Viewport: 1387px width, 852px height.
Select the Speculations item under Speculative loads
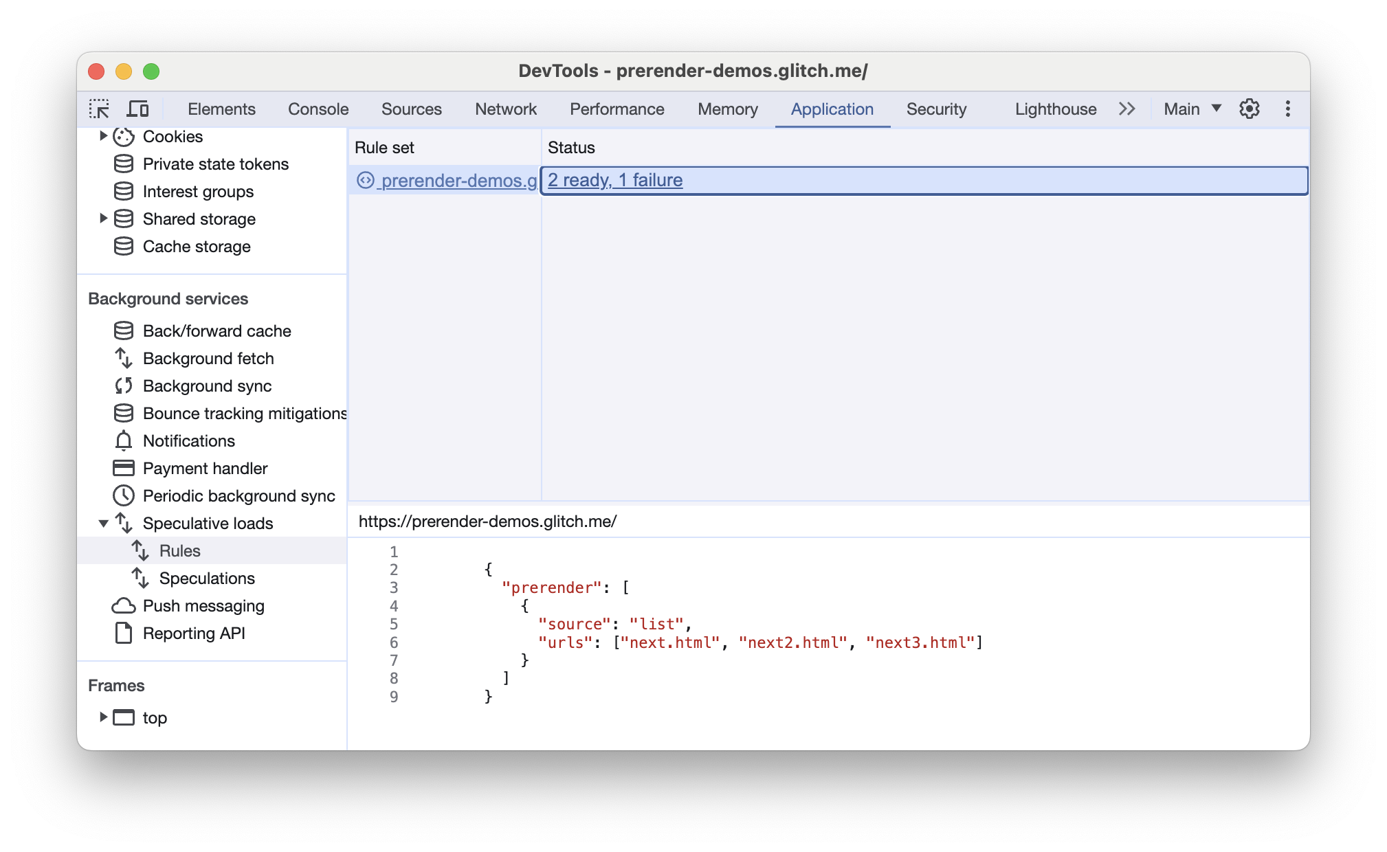207,579
